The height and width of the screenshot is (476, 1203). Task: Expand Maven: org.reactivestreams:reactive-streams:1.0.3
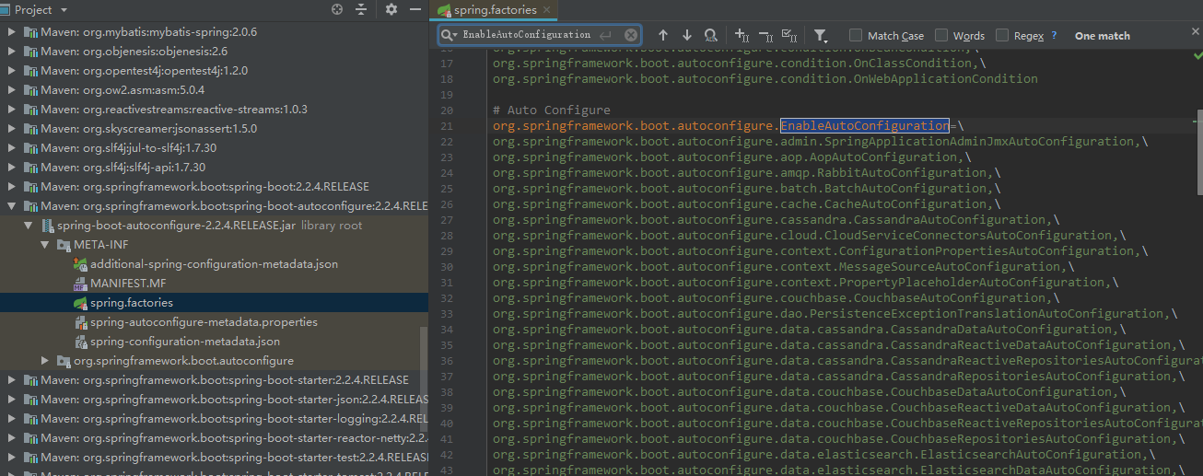[12, 110]
